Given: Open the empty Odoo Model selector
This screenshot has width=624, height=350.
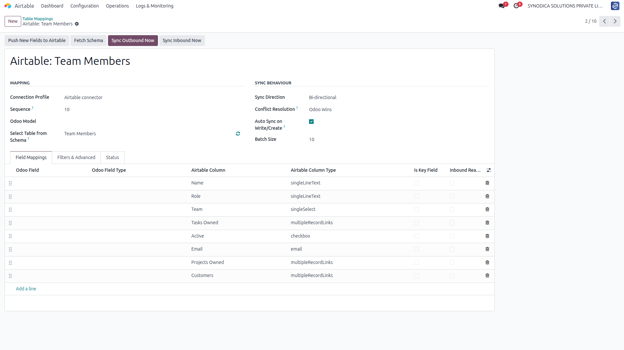Looking at the screenshot, I should [x=154, y=121].
